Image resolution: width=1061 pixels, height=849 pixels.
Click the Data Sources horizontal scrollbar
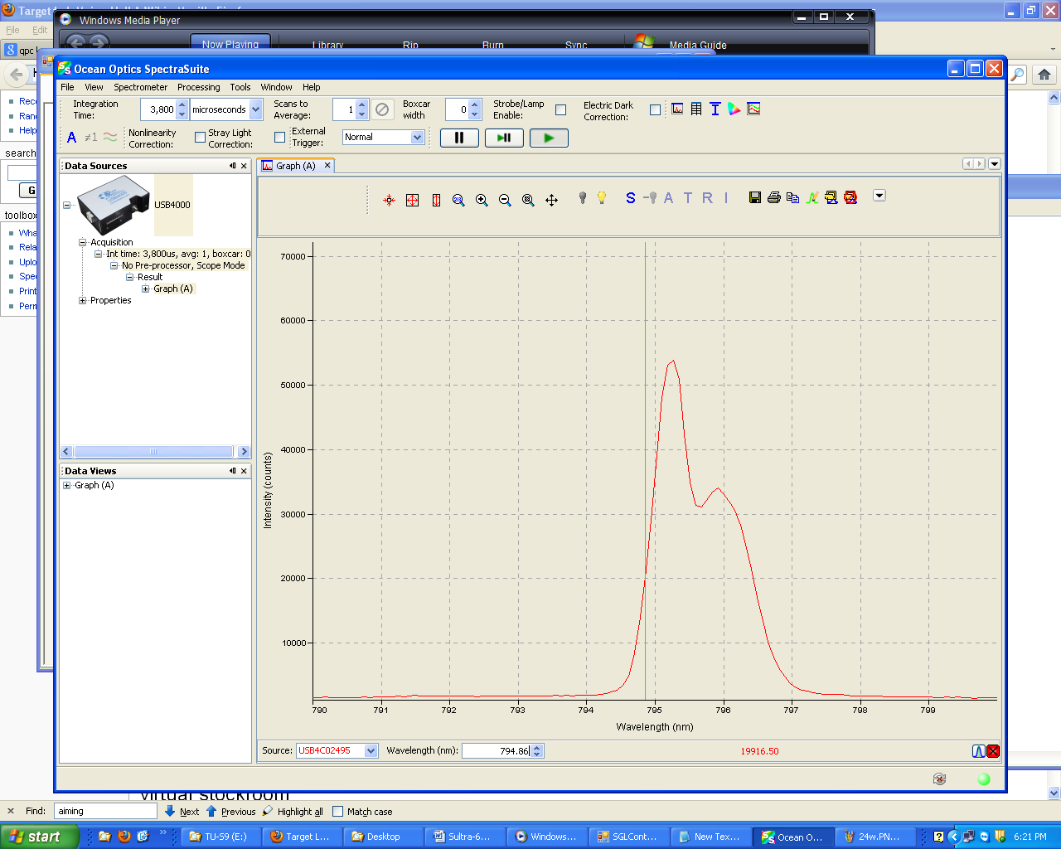click(154, 452)
